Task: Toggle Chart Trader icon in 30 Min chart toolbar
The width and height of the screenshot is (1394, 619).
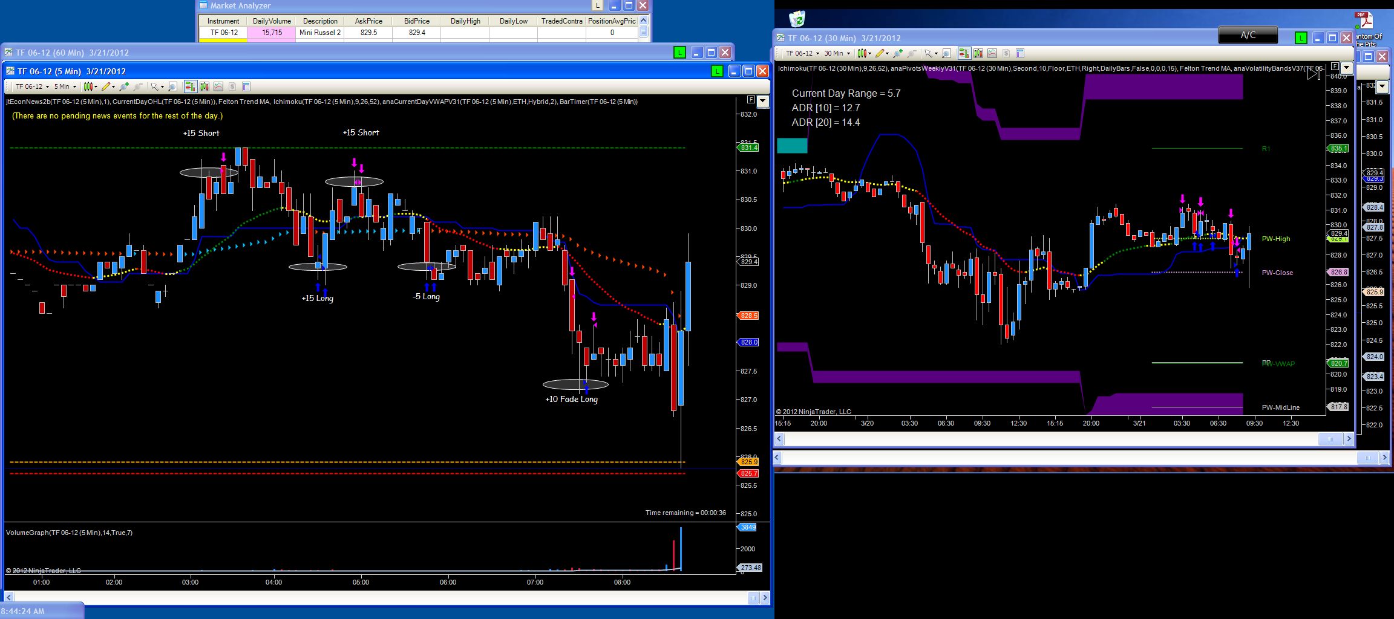Action: point(964,53)
